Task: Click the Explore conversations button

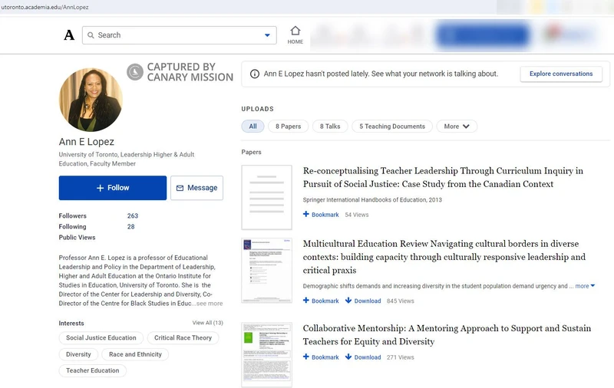Action: (561, 74)
